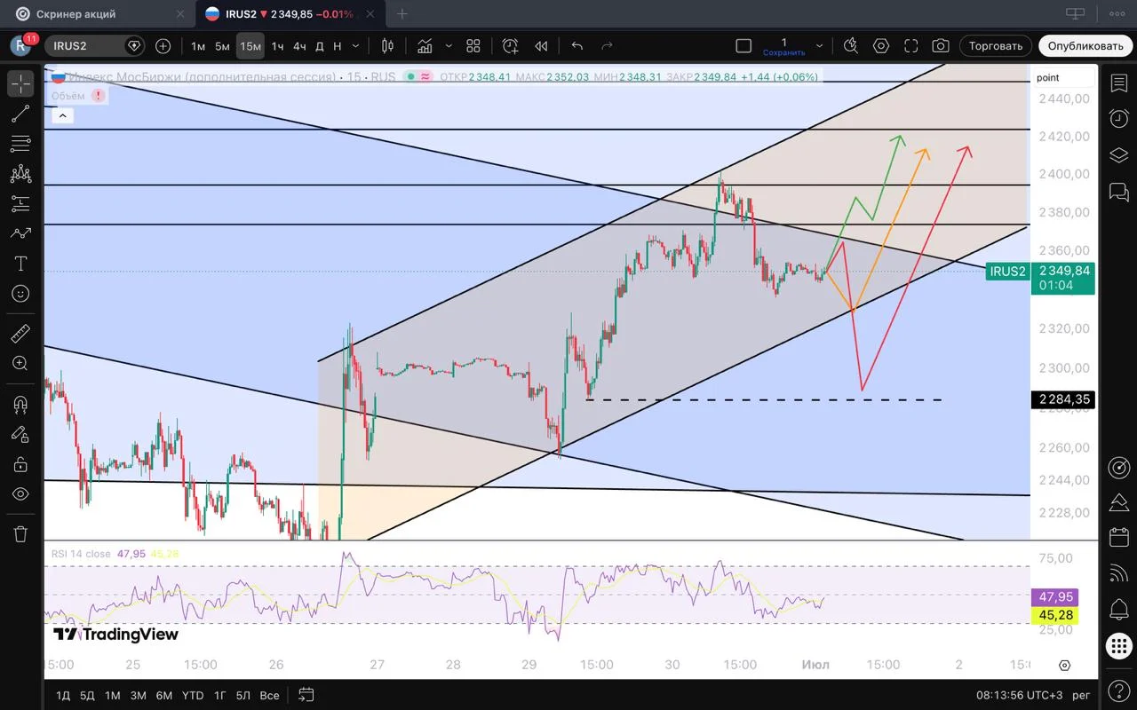Screen dimensions: 1137x710
Task: Click the Торговать button
Action: coord(995,46)
